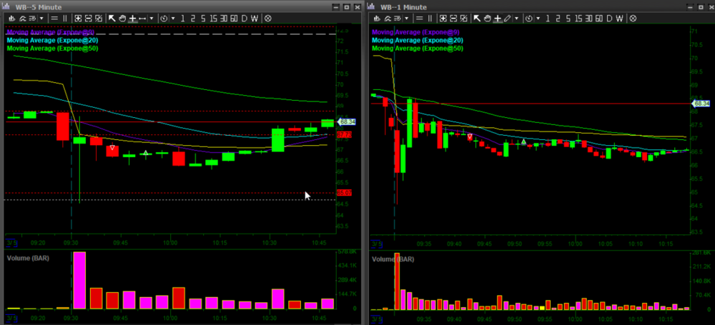Set 1 Minute chart to Daily (D) interval
Screen dimensions: 715x325
pos(608,18)
